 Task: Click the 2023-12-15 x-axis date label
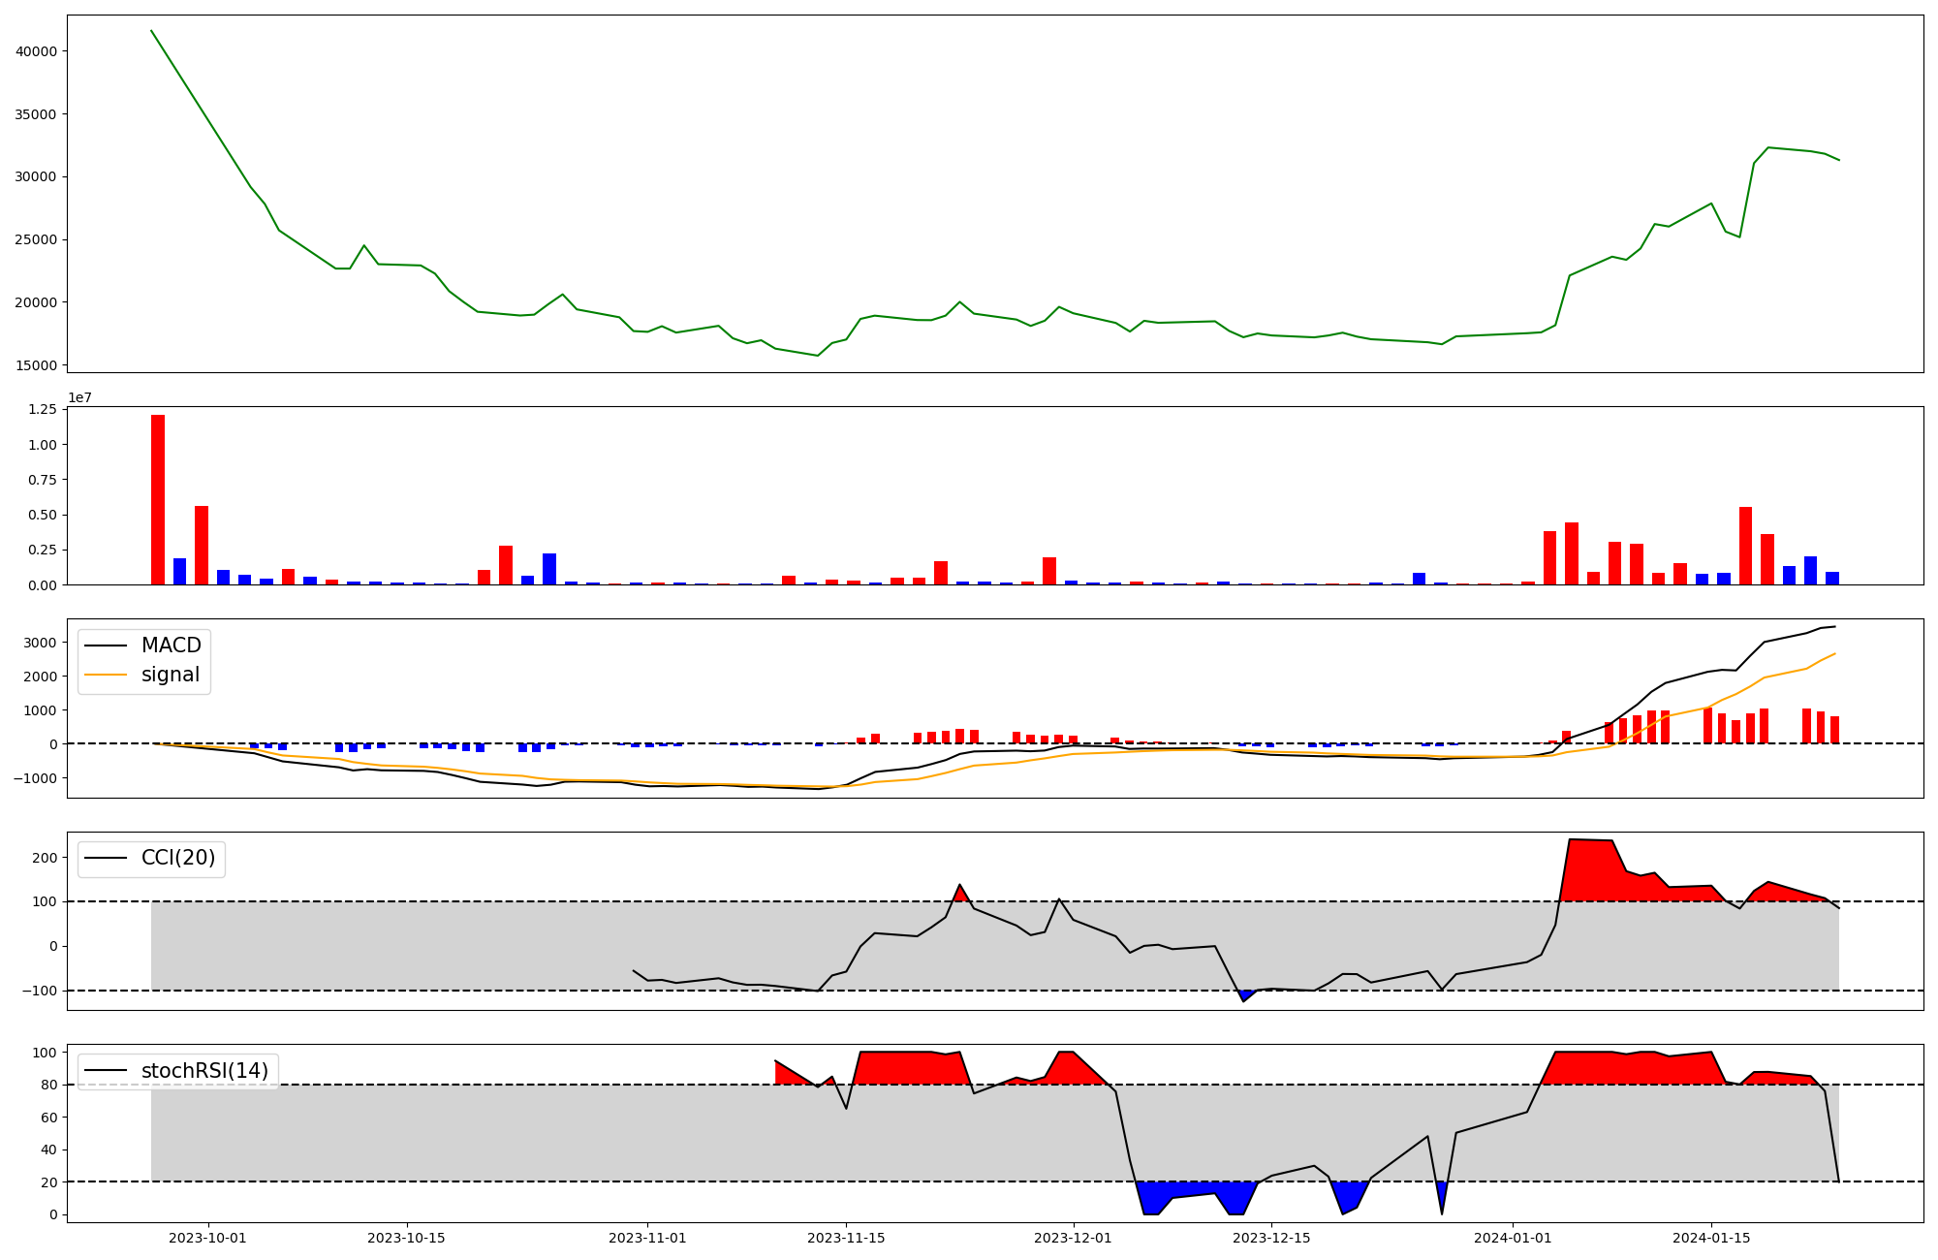1271,1238
